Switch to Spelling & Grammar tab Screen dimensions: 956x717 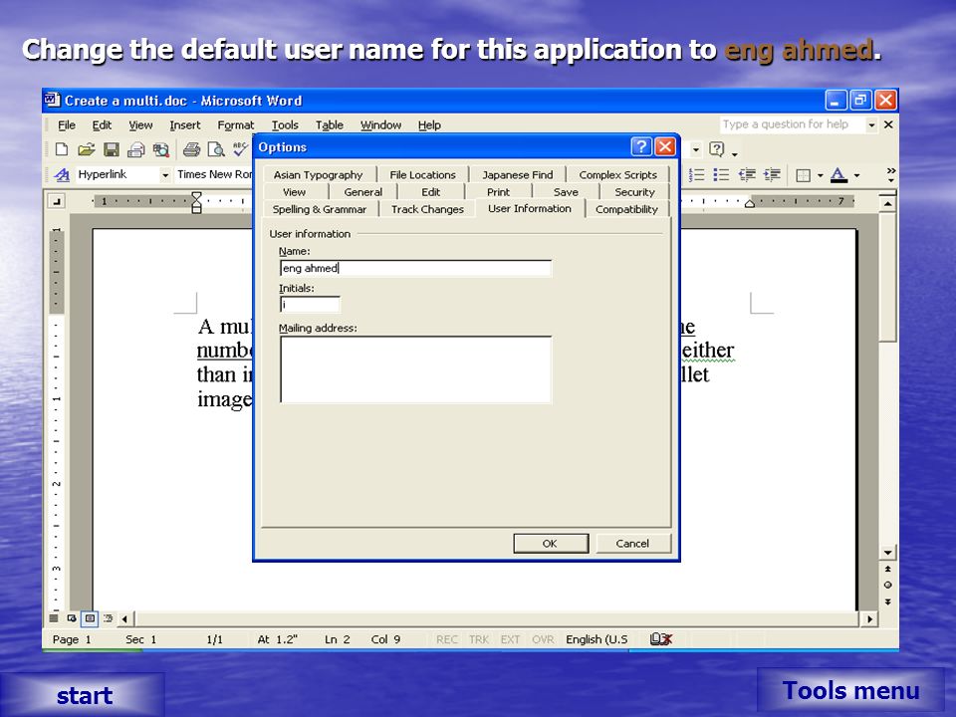[x=320, y=209]
